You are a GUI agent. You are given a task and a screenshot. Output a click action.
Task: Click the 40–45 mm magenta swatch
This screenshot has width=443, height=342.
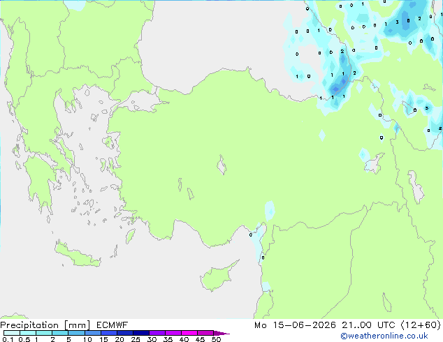tap(189, 333)
